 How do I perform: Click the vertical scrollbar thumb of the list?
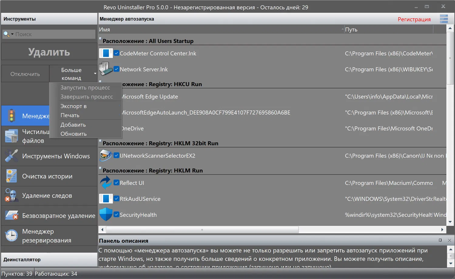pos(450,58)
